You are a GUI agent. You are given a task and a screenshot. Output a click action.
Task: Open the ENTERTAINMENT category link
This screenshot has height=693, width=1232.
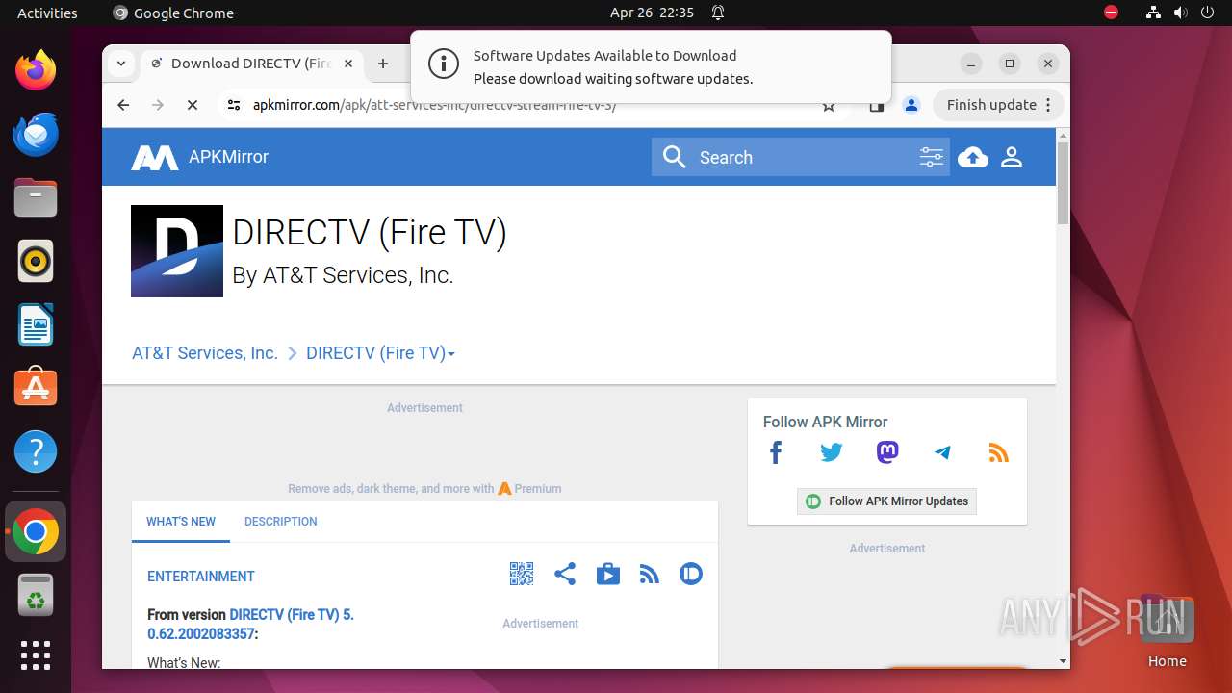click(x=201, y=577)
